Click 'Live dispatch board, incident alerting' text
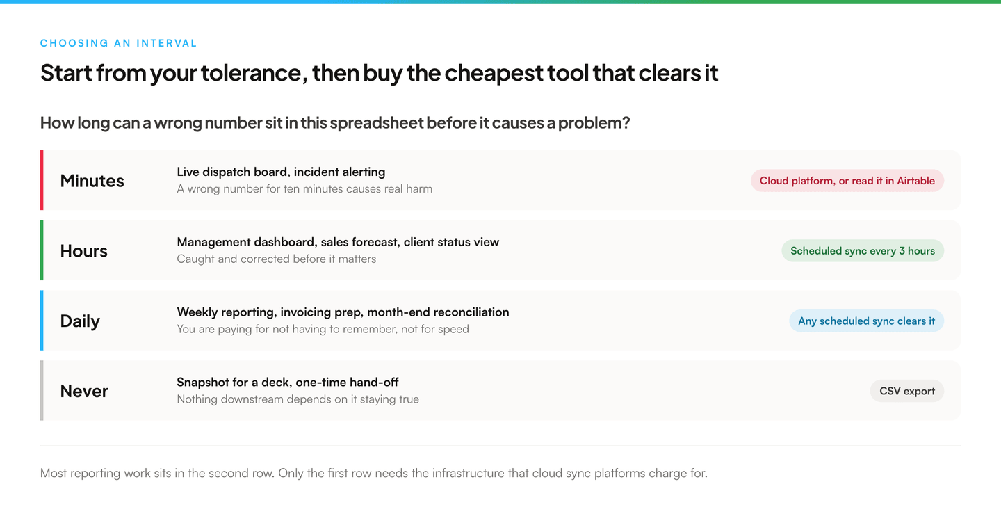Screen dimensions: 1001x523 (x=281, y=172)
